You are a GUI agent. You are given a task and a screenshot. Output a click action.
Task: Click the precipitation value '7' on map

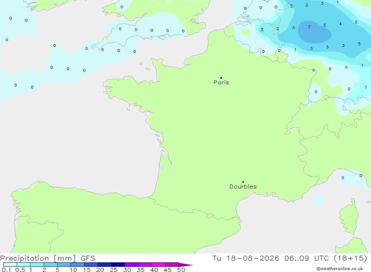coord(309,27)
